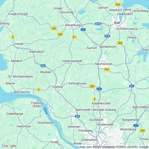The height and width of the screenshot is (149, 149).
Task: Click the A21 motorway shield
Action: (x=132, y=86)
